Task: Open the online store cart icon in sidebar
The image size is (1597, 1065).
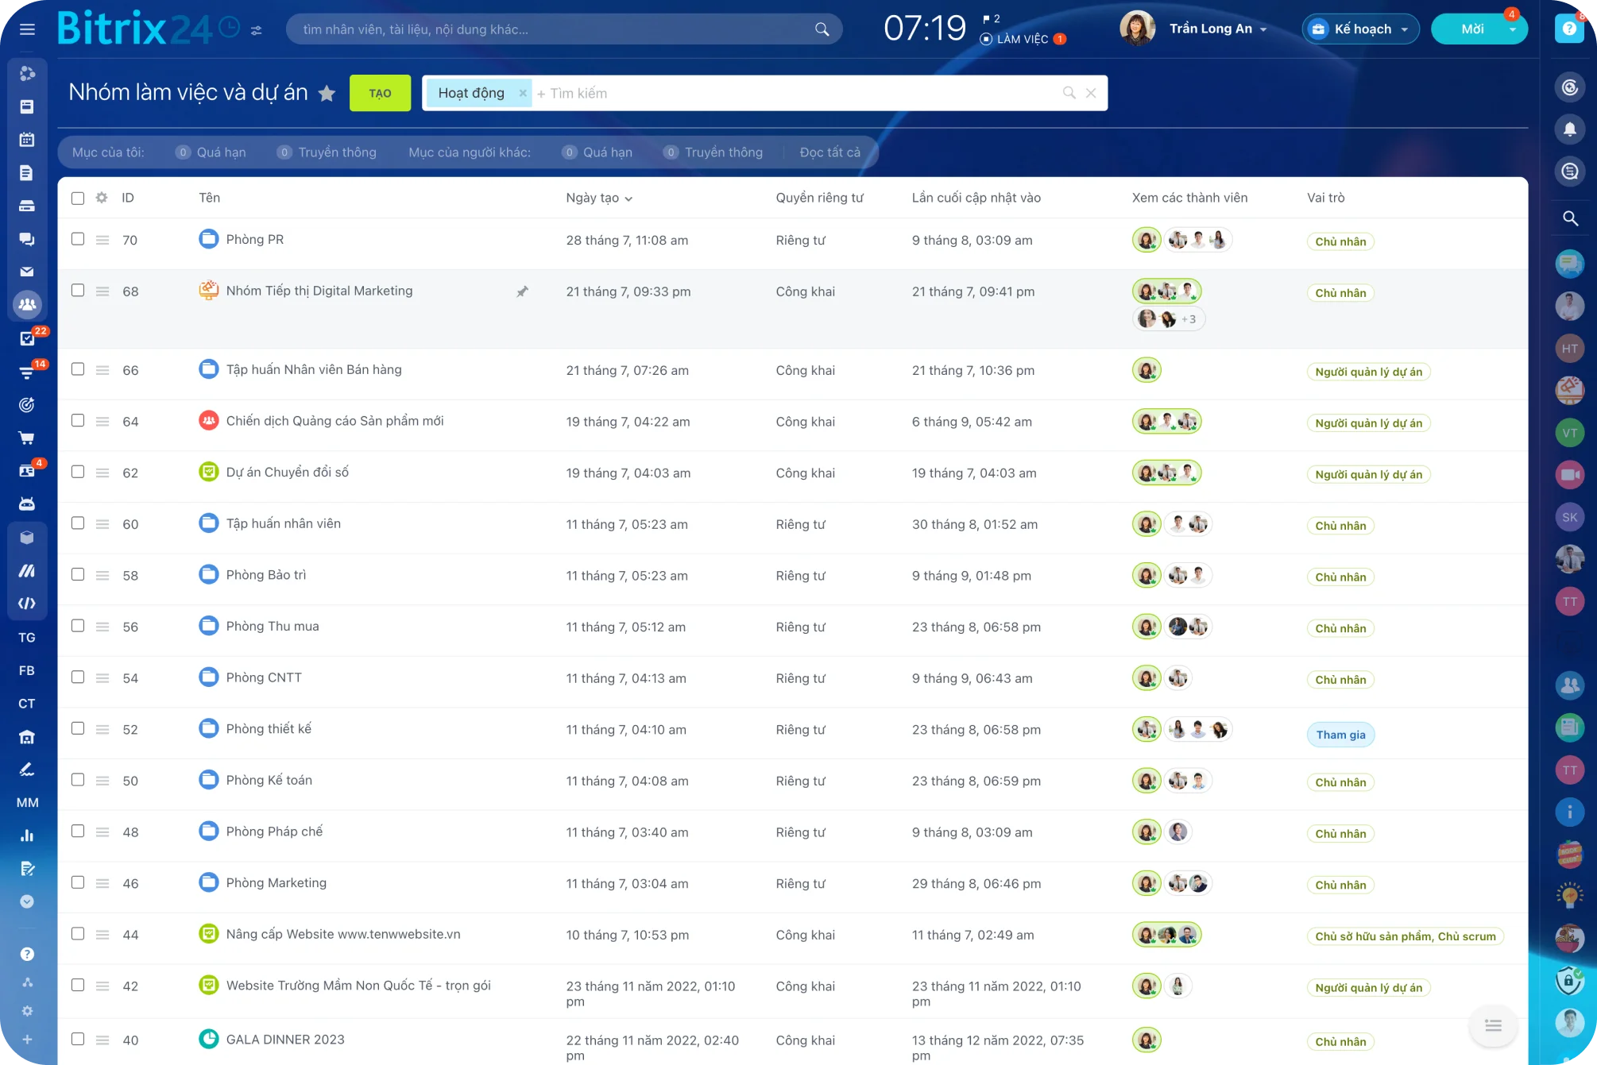Action: coord(27,438)
